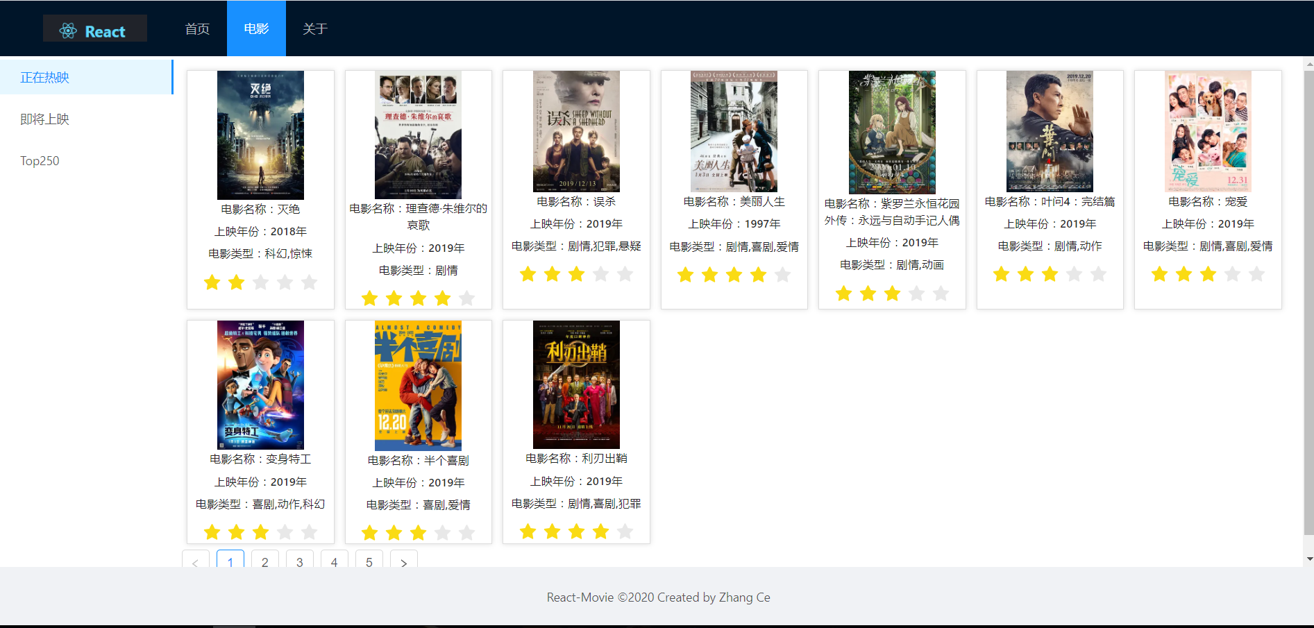The width and height of the screenshot is (1314, 628).
Task: Click the title text 利刃出鞘
Action: [x=605, y=459]
